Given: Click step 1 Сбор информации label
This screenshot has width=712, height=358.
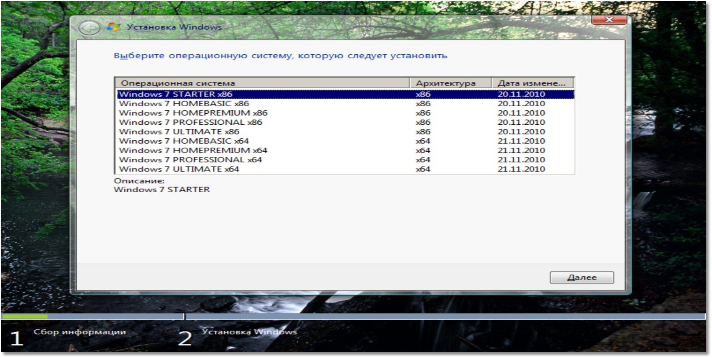Looking at the screenshot, I should [80, 332].
